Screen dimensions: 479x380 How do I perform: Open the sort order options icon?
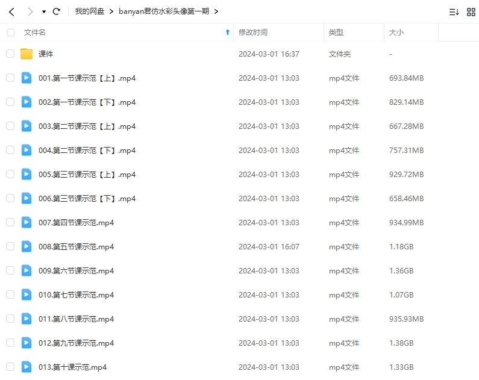point(454,11)
